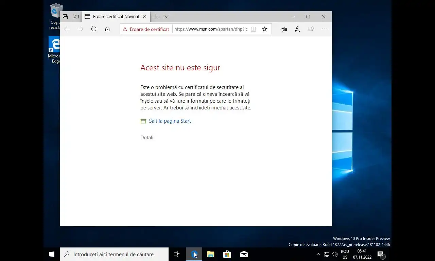Close the Eroare certificat tab
This screenshot has width=435, height=261.
click(x=144, y=17)
